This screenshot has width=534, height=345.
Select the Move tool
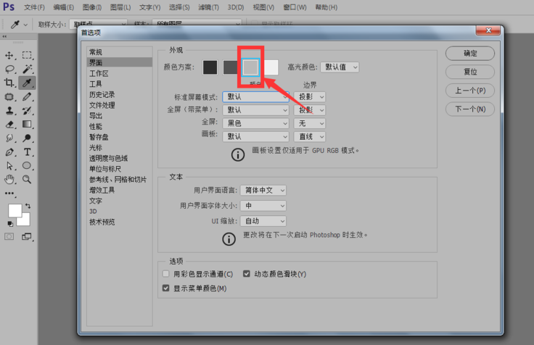click(9, 56)
